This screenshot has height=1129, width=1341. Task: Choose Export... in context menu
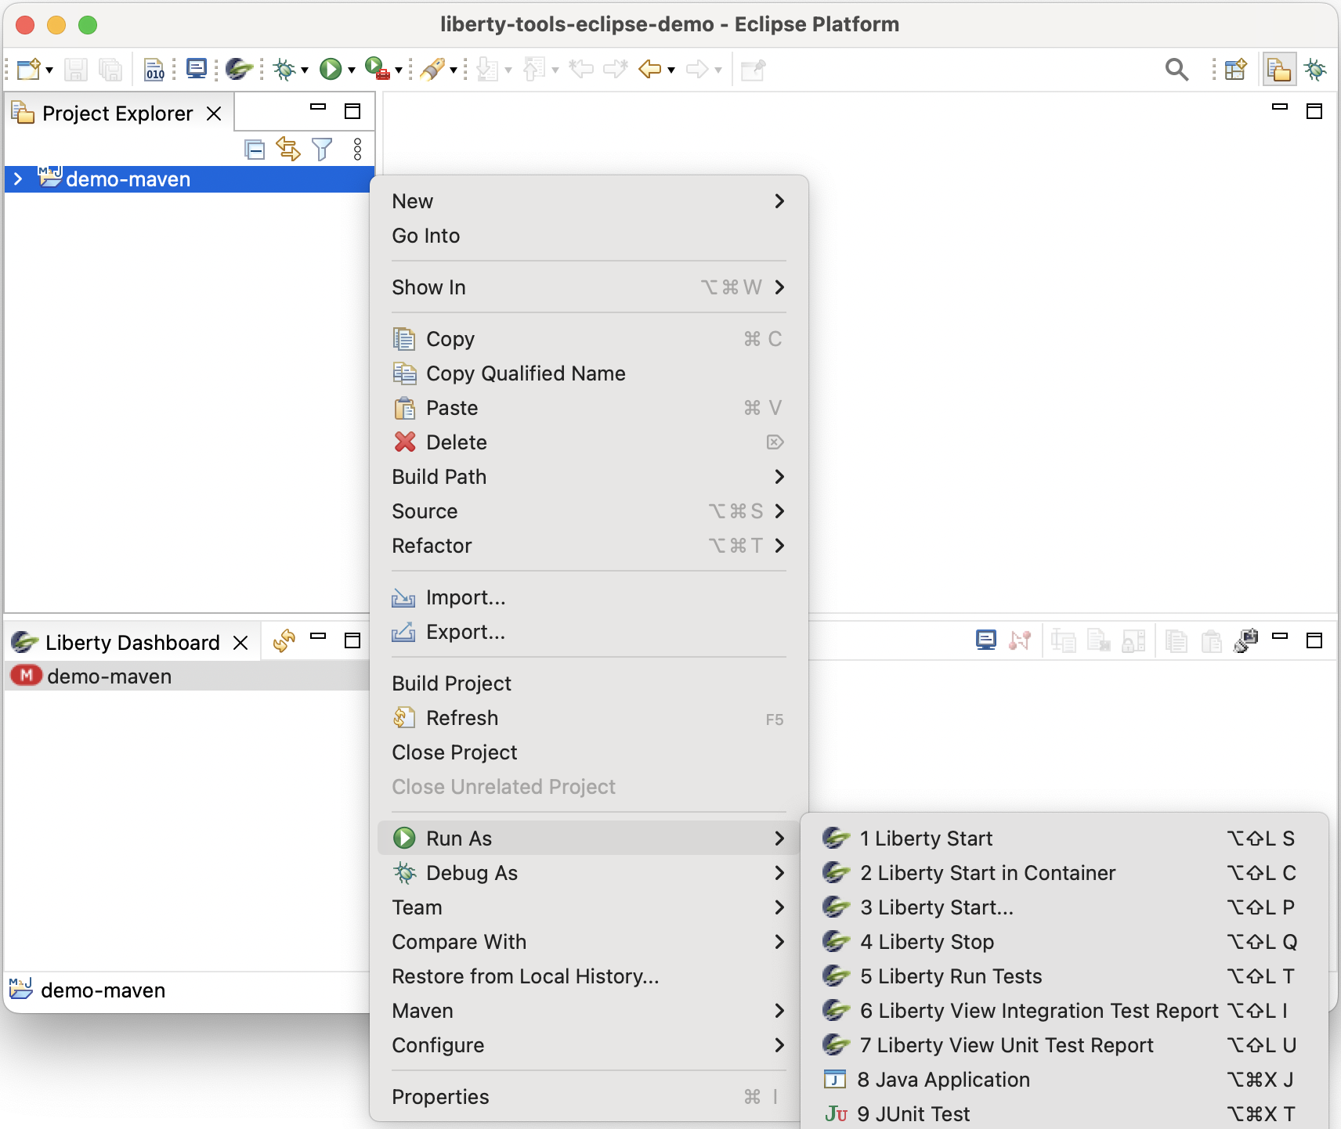coord(588,632)
